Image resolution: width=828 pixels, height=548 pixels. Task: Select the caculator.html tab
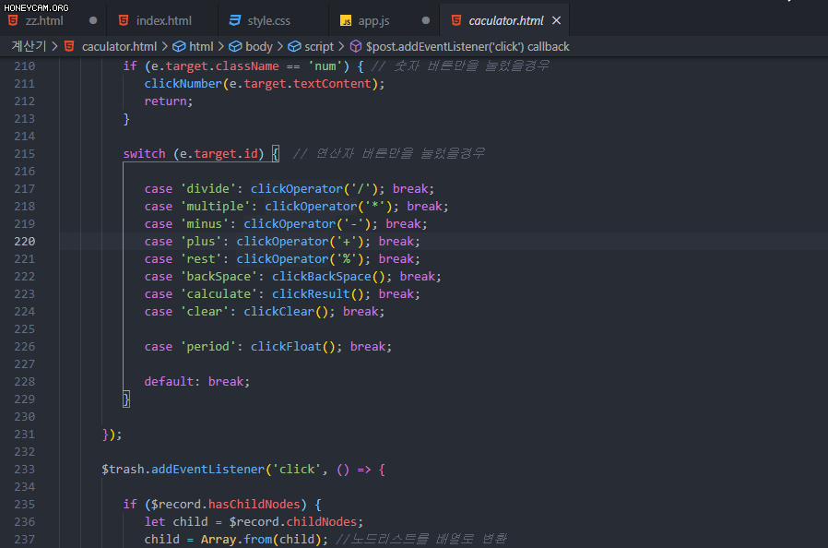pyautogui.click(x=506, y=20)
